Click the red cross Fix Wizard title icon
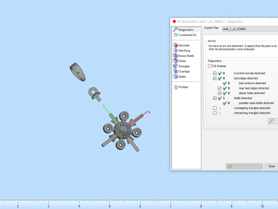 pos(174,21)
